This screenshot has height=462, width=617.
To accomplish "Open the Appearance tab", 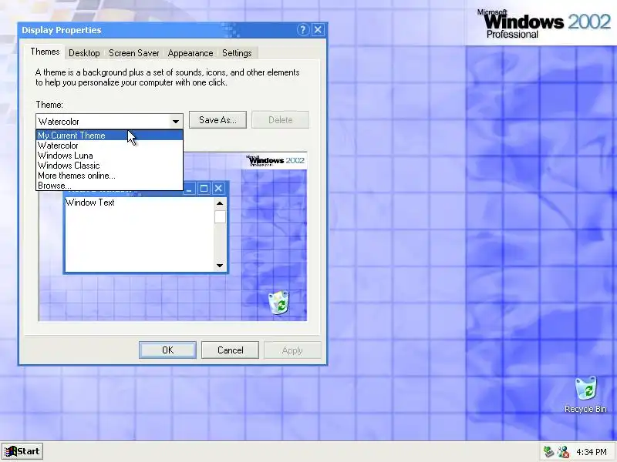I will 190,53.
